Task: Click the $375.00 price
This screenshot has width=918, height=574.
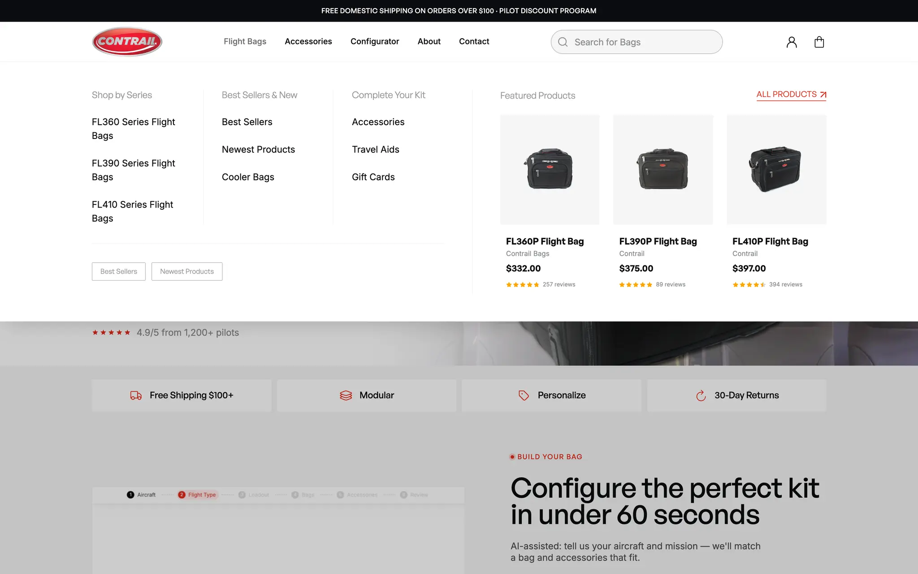Action: coord(636,268)
